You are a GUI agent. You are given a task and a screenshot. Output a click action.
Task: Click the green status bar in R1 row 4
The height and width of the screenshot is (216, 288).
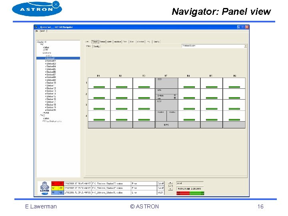coord(99,120)
